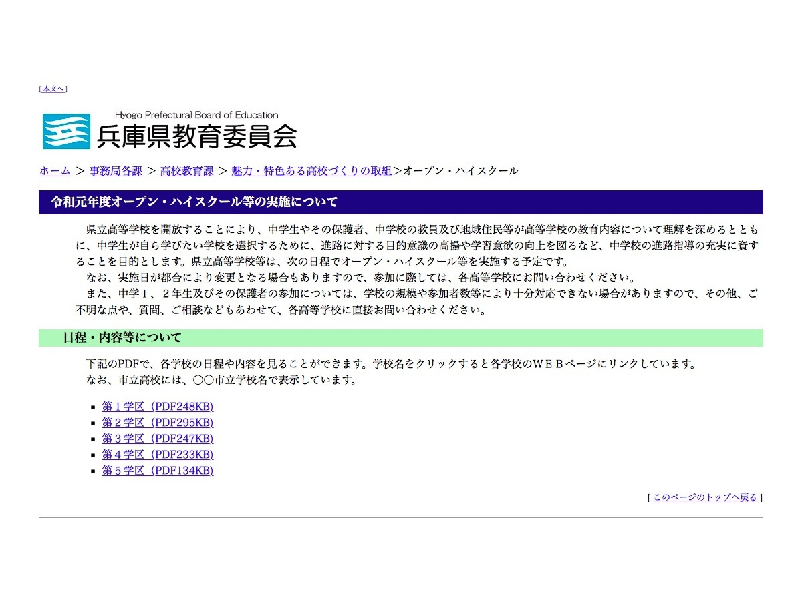Click the bullet next to 第５学区
The image size is (802, 601).
(x=93, y=471)
